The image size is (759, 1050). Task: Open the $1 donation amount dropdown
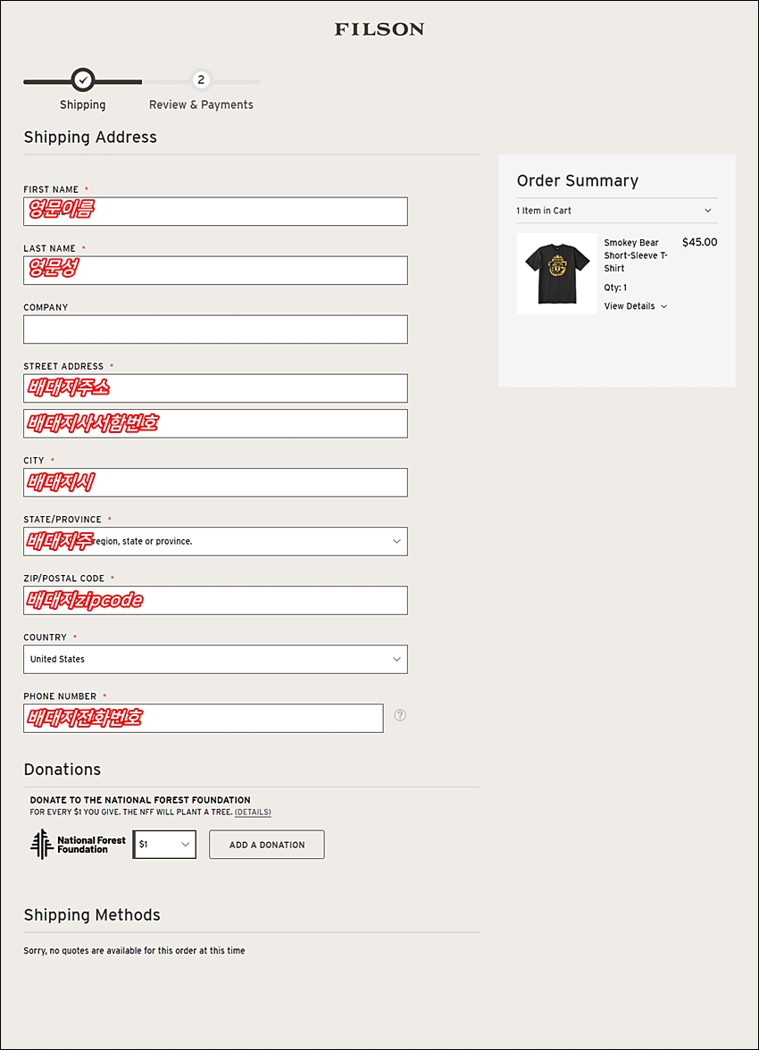click(165, 845)
